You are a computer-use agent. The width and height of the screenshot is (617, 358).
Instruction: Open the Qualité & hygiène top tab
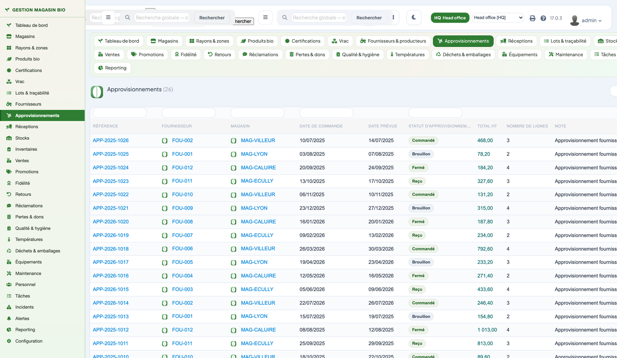point(357,55)
